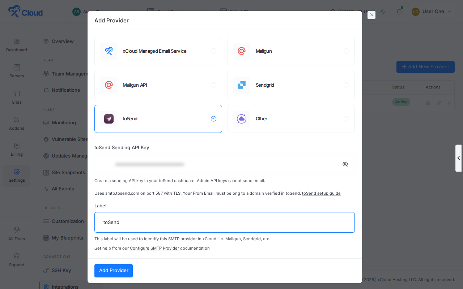Screen dimensions: 463x289
Task: Select the Mailgun radio option
Action: coord(346,51)
